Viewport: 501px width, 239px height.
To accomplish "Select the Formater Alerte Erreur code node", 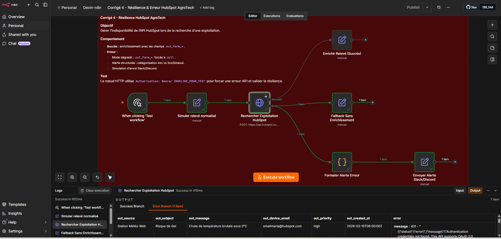I will [x=342, y=162].
